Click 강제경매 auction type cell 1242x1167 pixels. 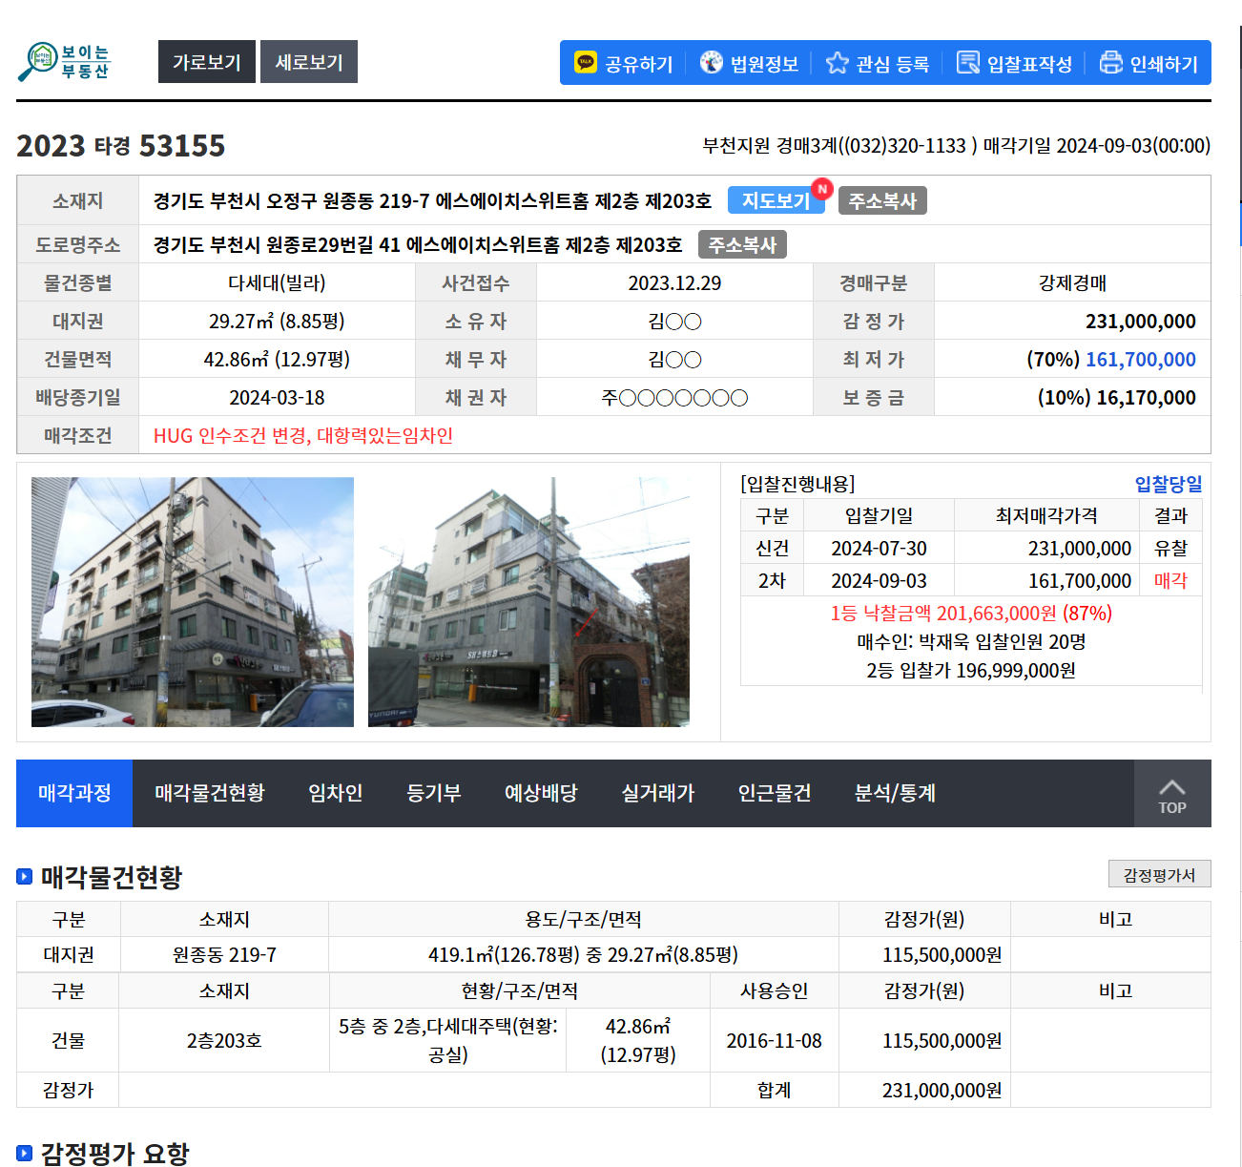click(x=1072, y=282)
